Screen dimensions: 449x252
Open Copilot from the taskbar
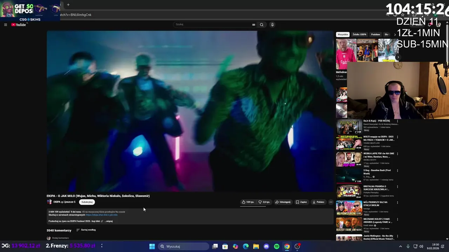coord(235,246)
